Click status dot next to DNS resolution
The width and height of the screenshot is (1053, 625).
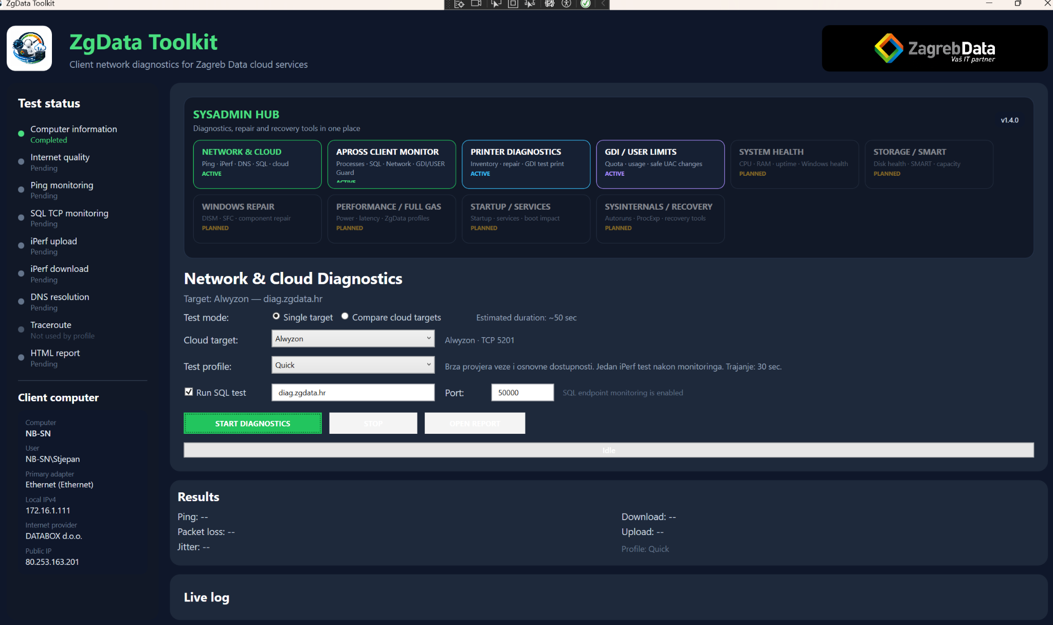(21, 302)
